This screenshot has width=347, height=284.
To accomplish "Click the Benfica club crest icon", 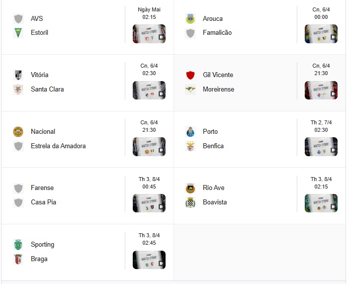I will click(x=190, y=146).
